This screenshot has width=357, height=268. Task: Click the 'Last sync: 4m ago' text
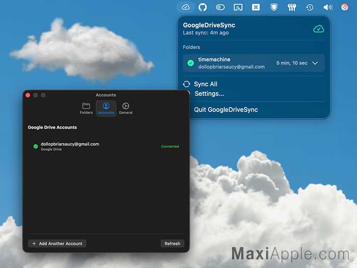point(206,33)
